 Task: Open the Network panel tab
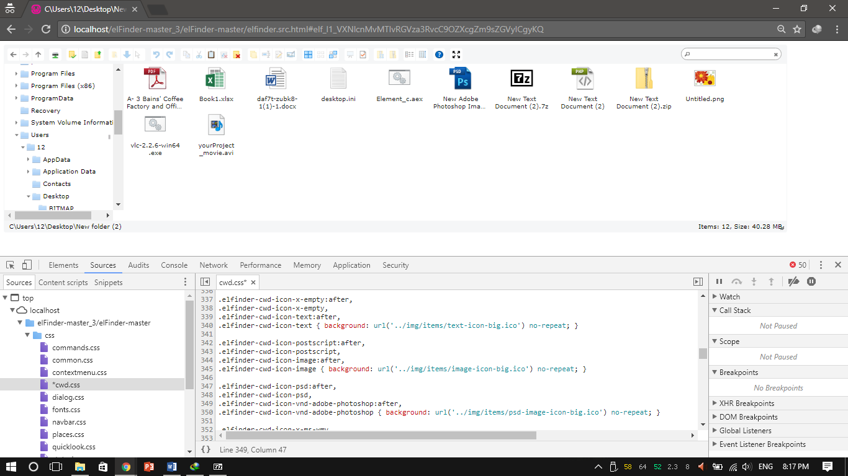click(213, 265)
